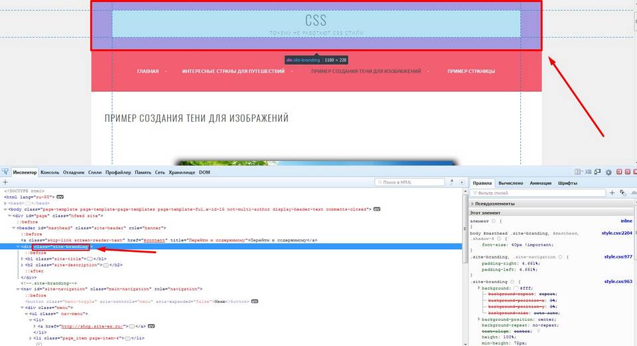Open the style.css:963 source link
The width and height of the screenshot is (637, 346).
618,282
